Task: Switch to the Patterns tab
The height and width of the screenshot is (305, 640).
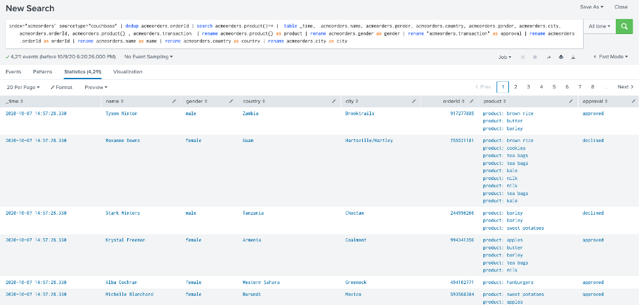Action: [x=43, y=72]
